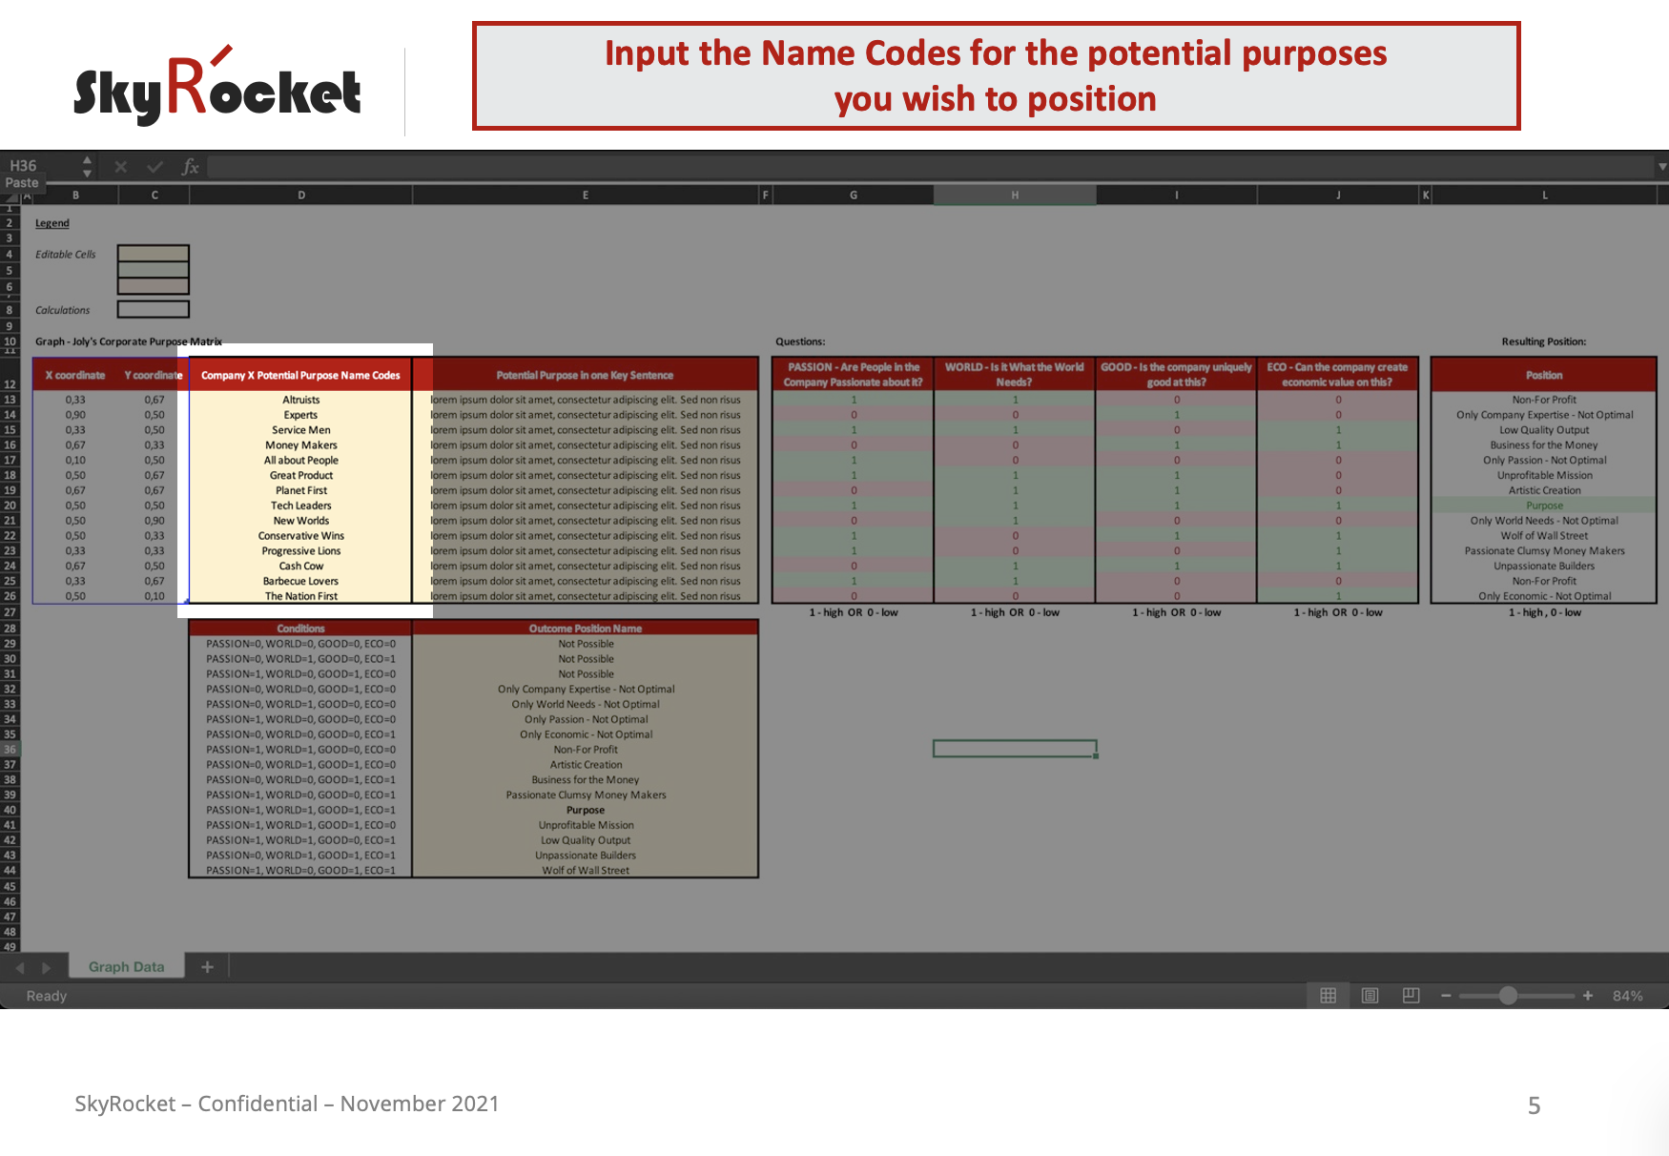Select the Service Men cell
Image resolution: width=1669 pixels, height=1156 pixels.
(x=301, y=430)
